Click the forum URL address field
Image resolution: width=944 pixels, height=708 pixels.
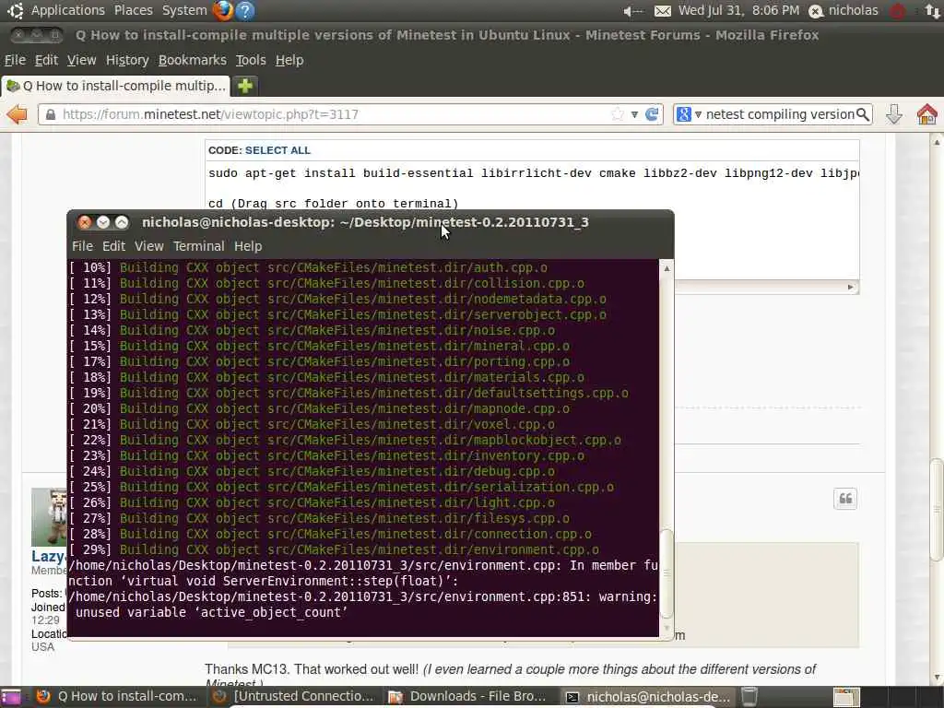tap(334, 113)
